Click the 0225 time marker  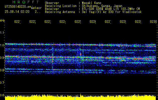[78, 21]
